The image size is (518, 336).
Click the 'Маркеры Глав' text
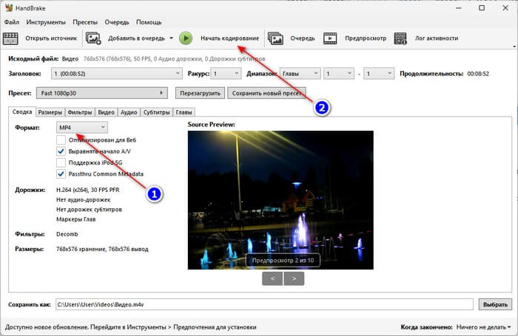pos(75,219)
